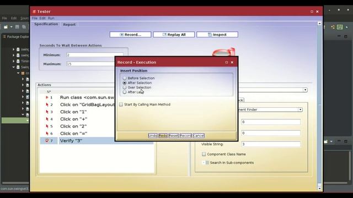Open the Tester File menu
Viewport: 353px width, 198px height.
35,18
